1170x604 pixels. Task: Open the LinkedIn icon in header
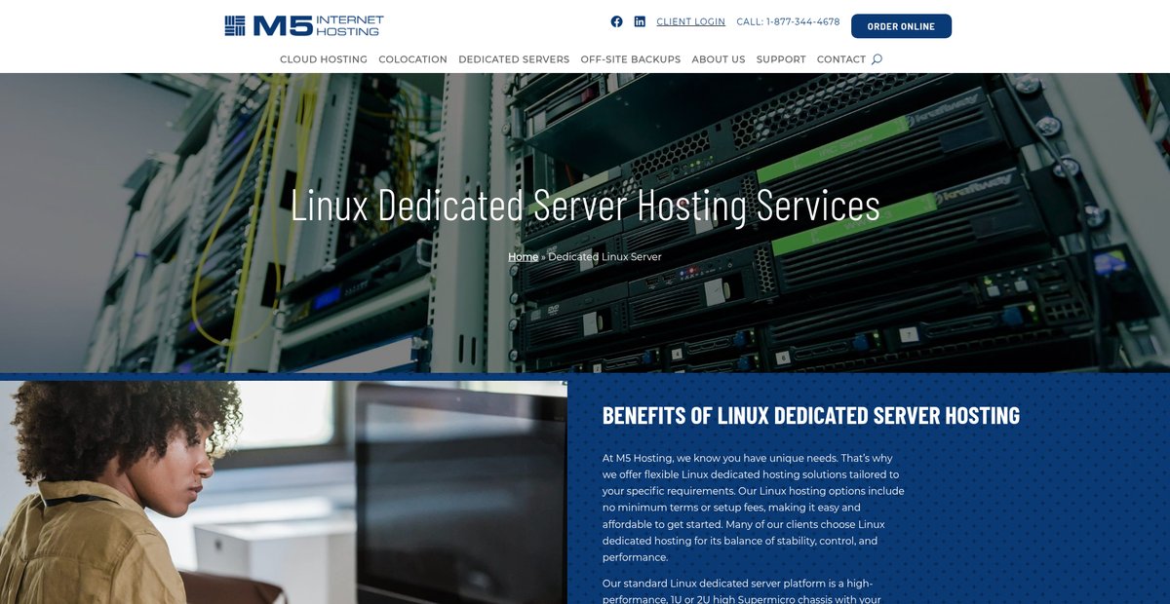coord(640,21)
